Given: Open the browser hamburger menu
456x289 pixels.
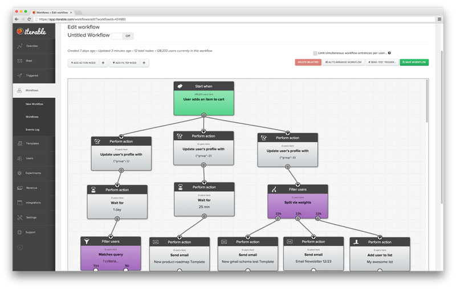Looking at the screenshot, I should (439, 19).
